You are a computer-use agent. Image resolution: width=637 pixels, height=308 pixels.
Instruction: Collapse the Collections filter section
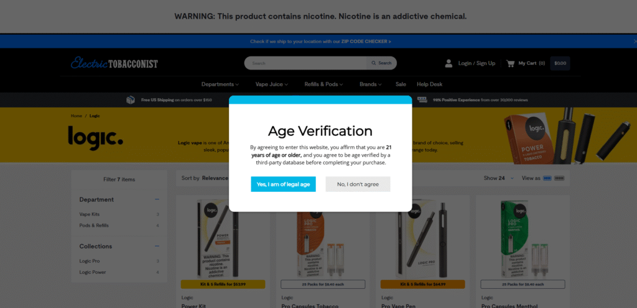point(157,246)
